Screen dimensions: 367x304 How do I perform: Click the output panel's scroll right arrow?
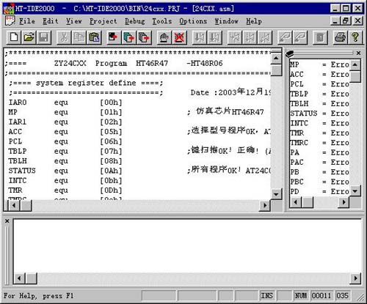pyautogui.click(x=355, y=278)
